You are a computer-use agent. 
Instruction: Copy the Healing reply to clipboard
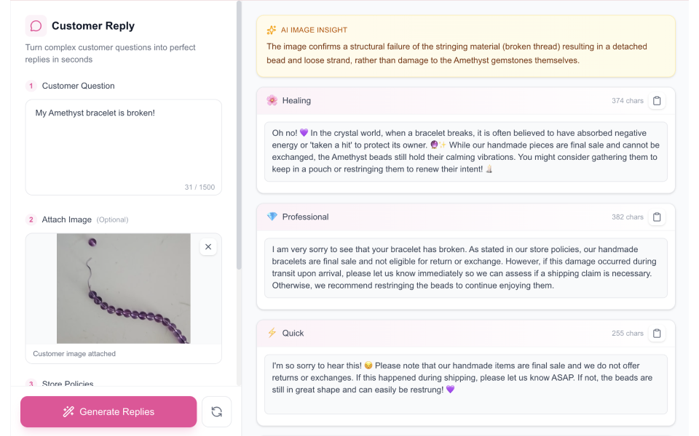point(657,101)
